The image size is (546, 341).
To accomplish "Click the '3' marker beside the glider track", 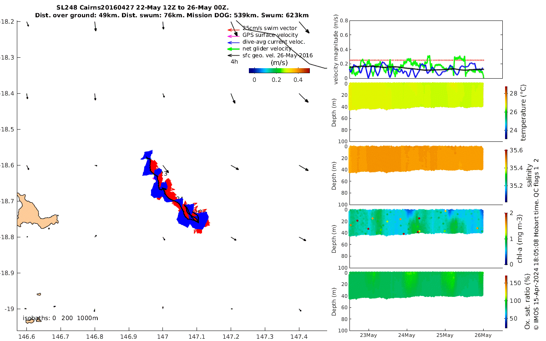I will click(166, 173).
